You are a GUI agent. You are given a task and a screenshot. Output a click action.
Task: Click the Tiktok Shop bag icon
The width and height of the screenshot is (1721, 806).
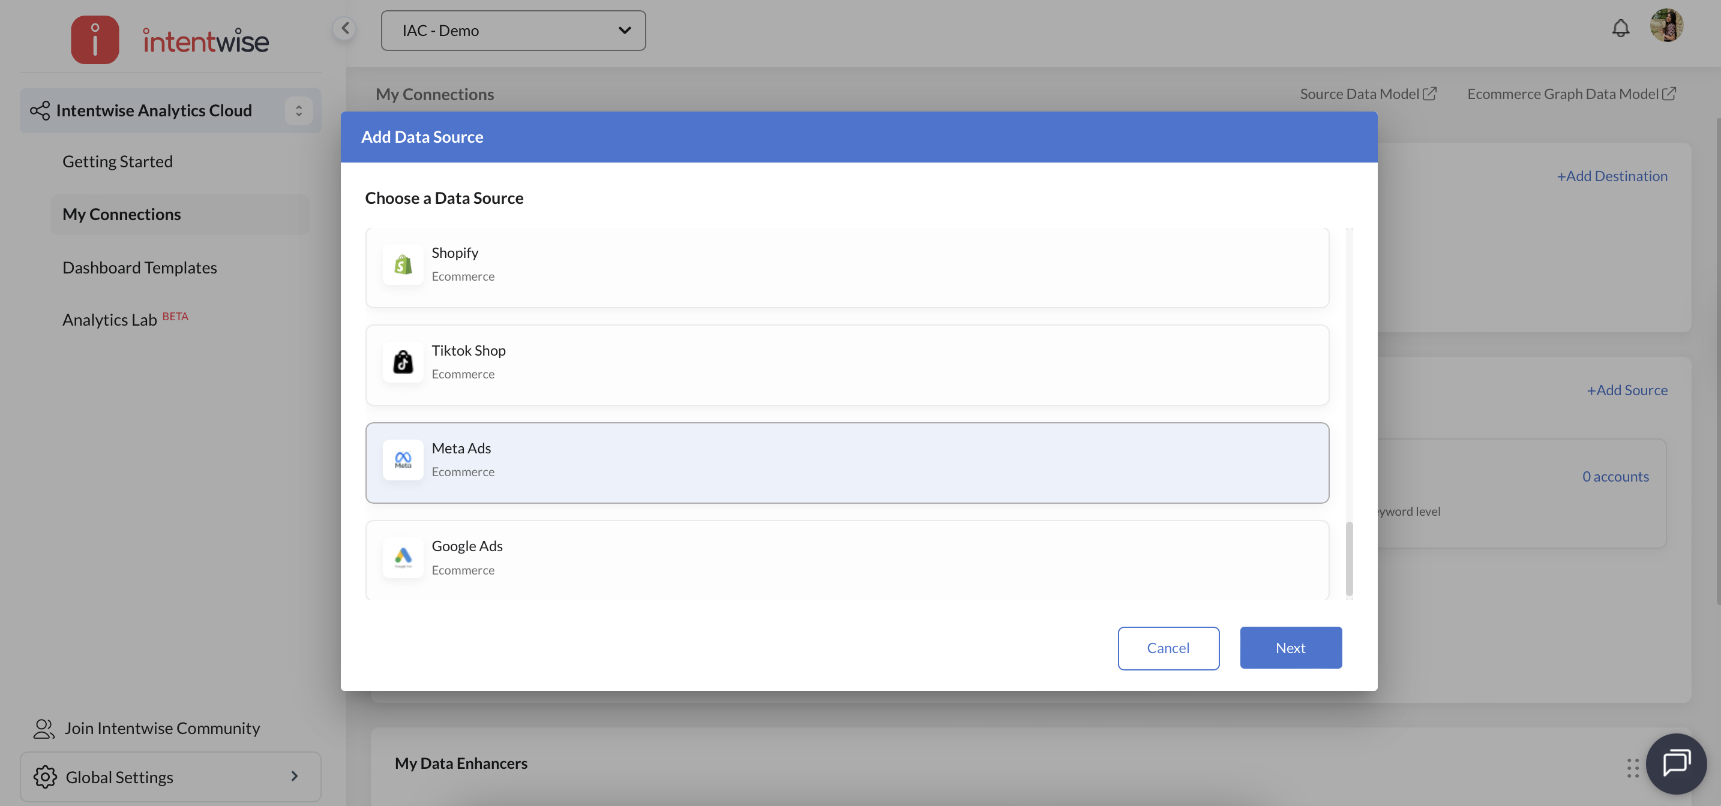[403, 362]
